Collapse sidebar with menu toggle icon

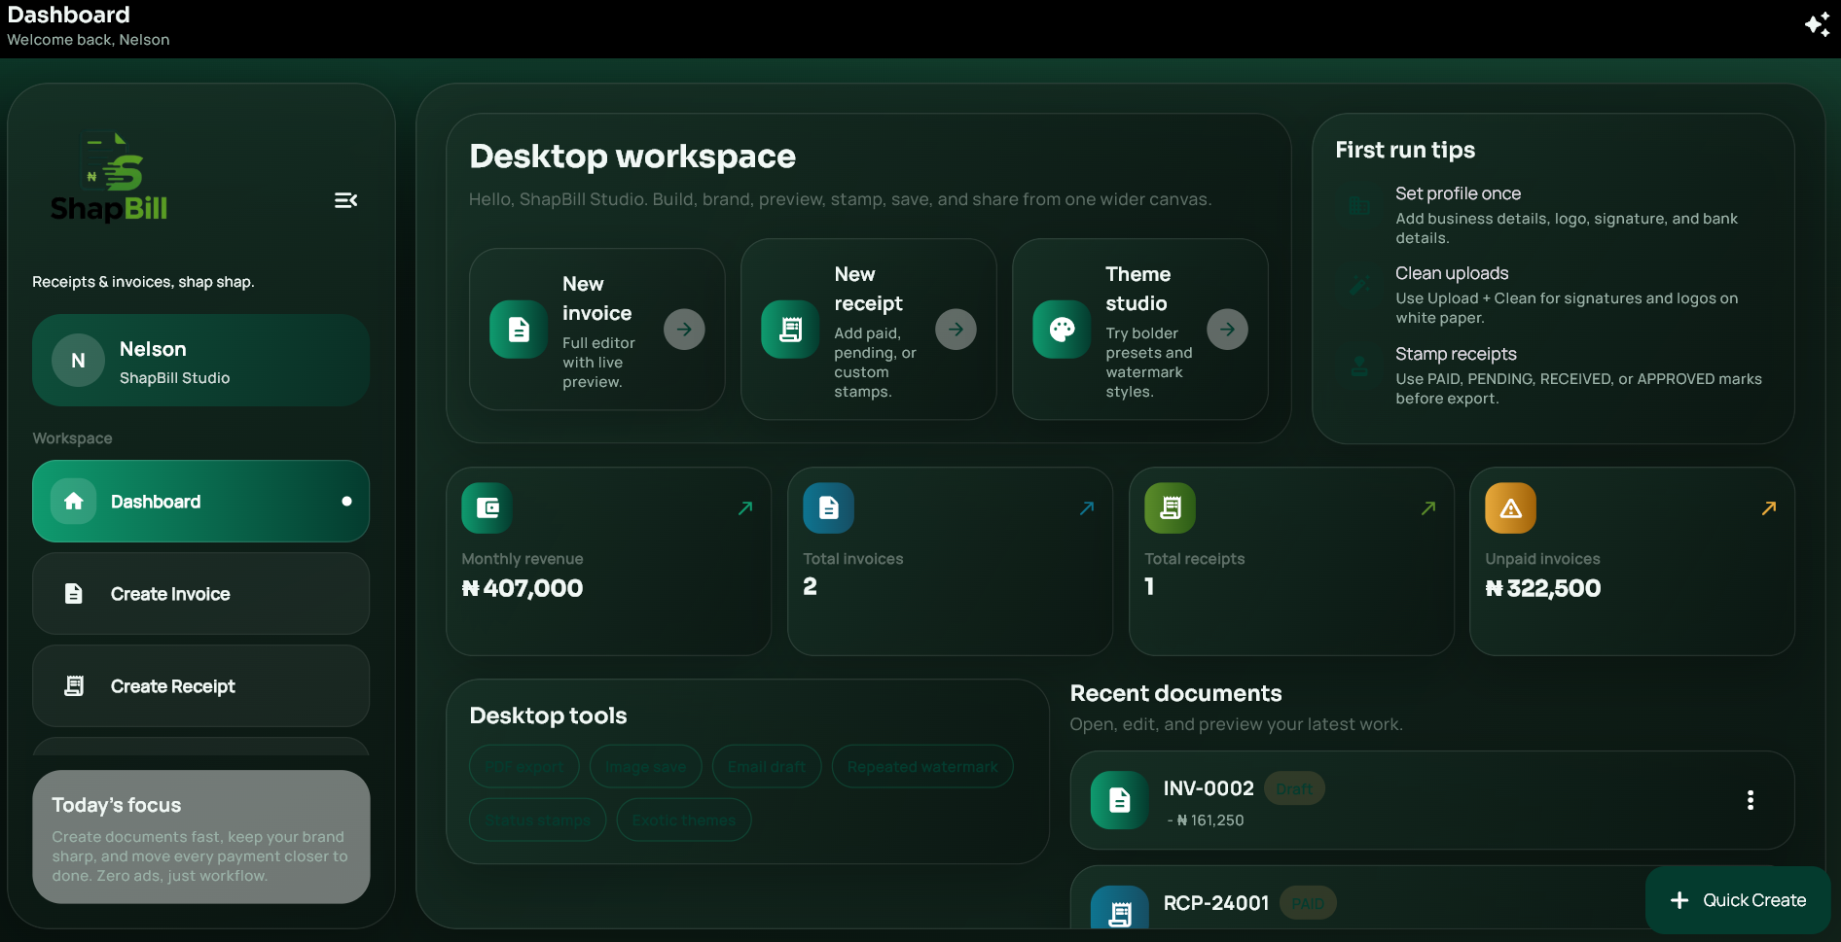pos(345,200)
